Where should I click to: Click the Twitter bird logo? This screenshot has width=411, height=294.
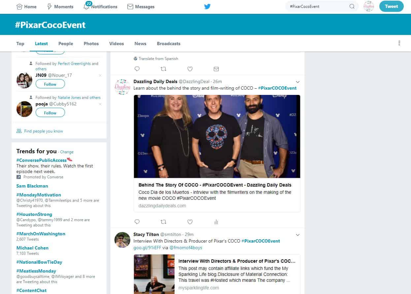[x=207, y=6]
